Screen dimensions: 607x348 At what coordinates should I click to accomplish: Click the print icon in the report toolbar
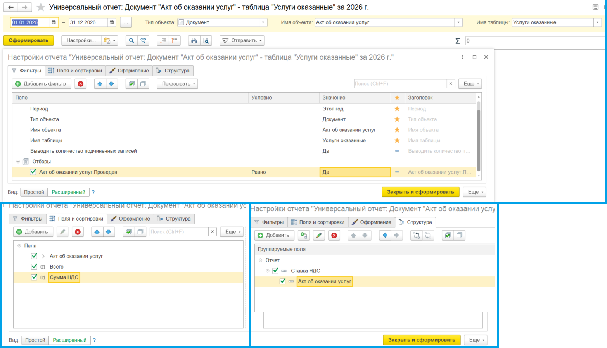pyautogui.click(x=194, y=40)
